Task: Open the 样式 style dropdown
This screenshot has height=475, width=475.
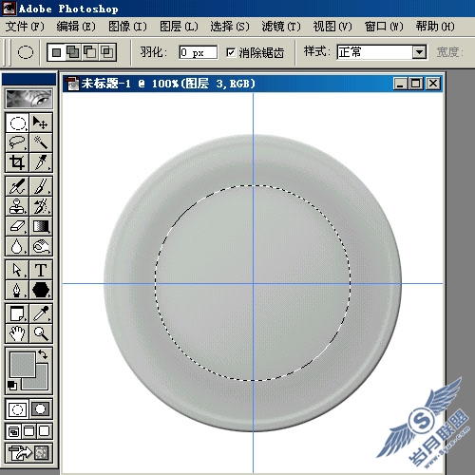Action: point(419,52)
